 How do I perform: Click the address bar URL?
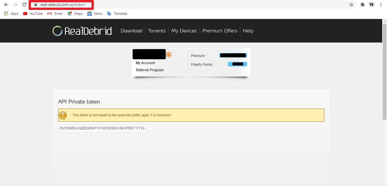pos(62,5)
